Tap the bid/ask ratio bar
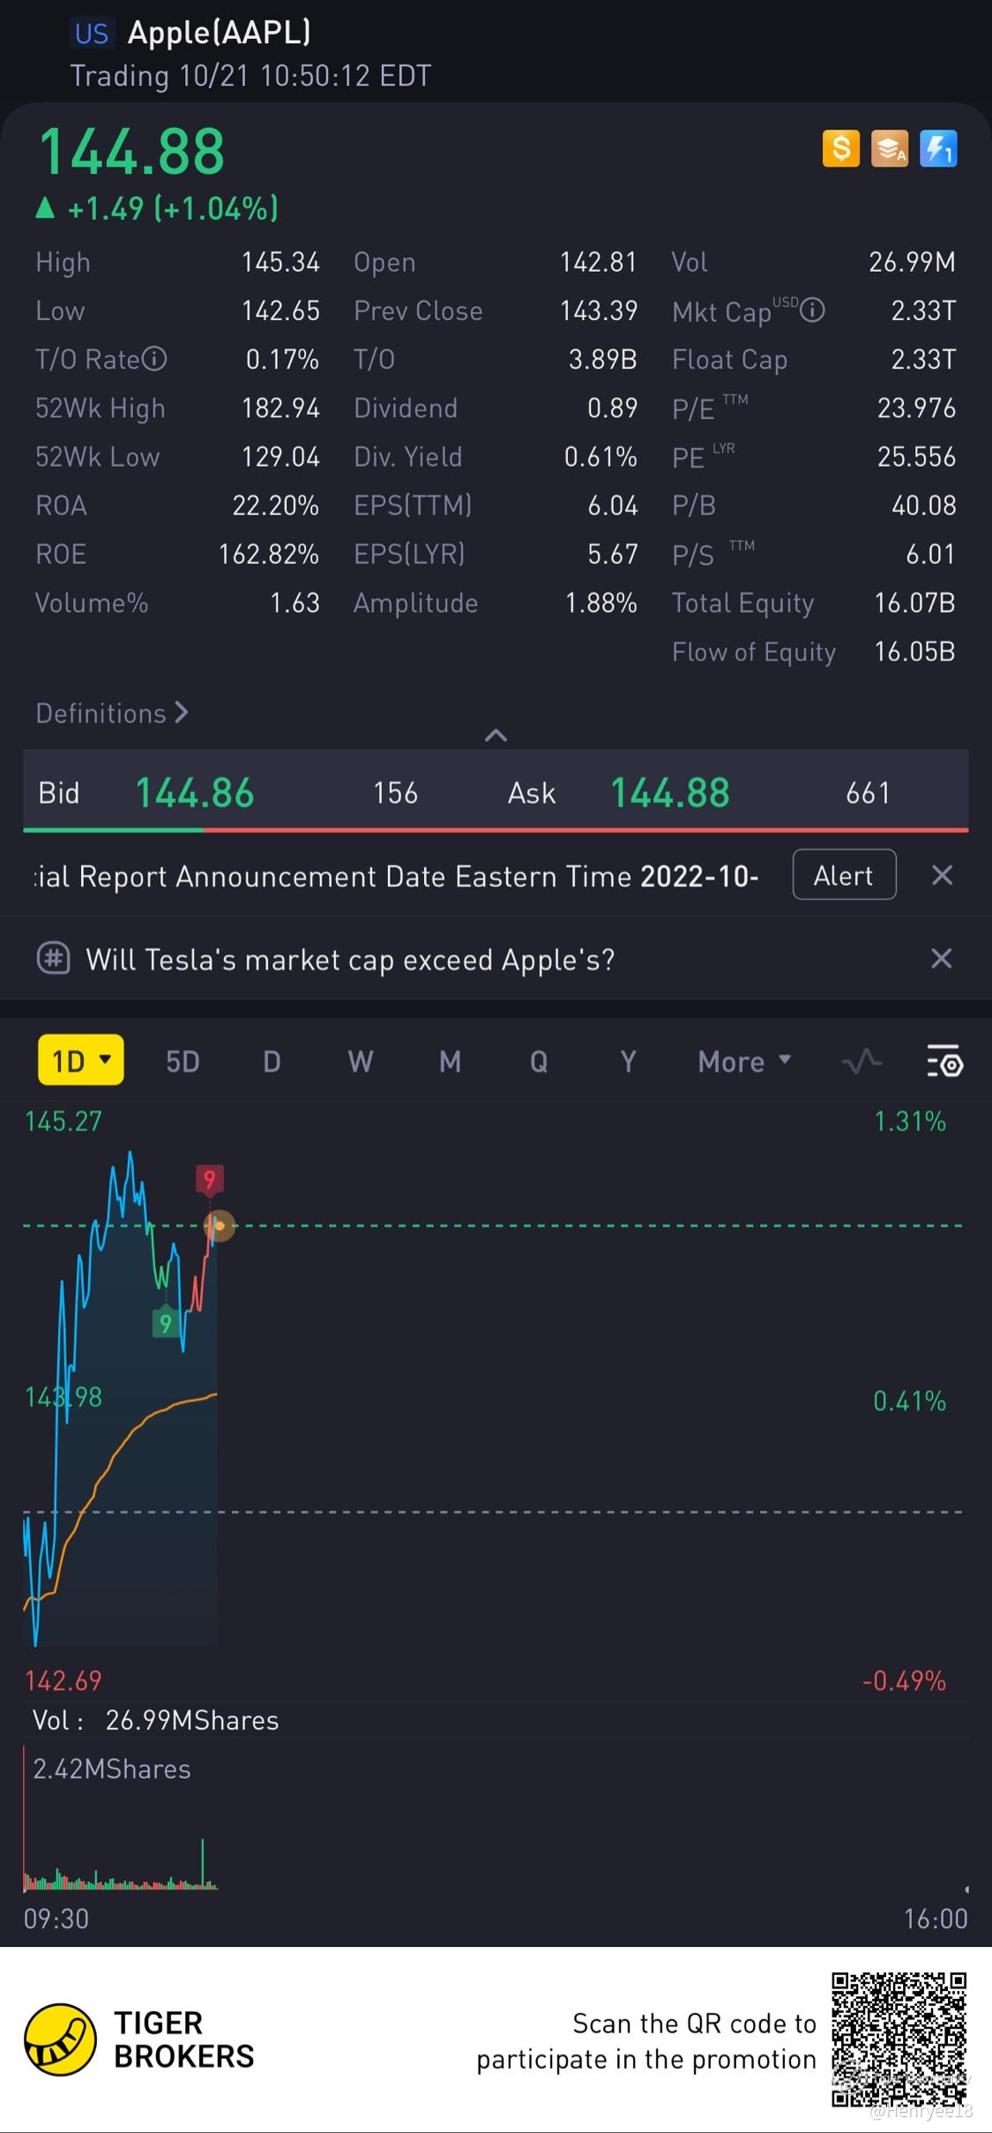992x2133 pixels. [496, 829]
